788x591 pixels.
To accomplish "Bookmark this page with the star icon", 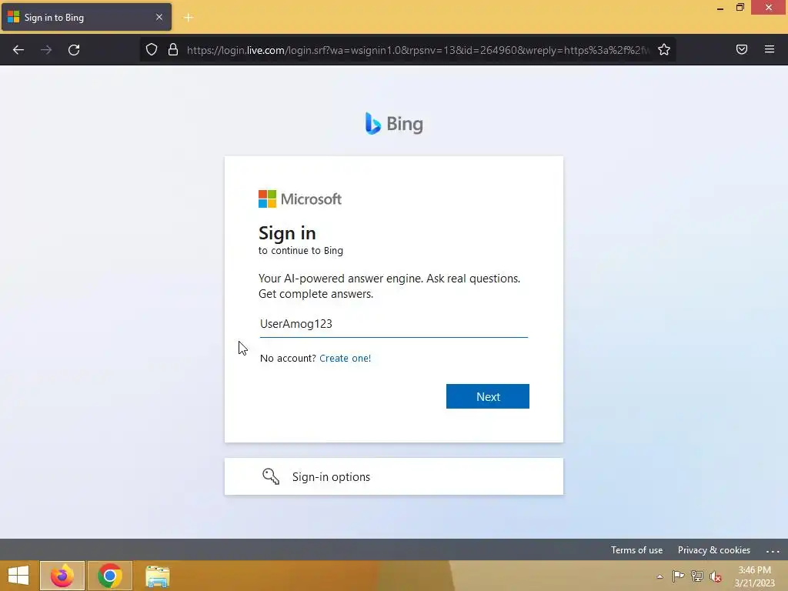I will pyautogui.click(x=664, y=49).
